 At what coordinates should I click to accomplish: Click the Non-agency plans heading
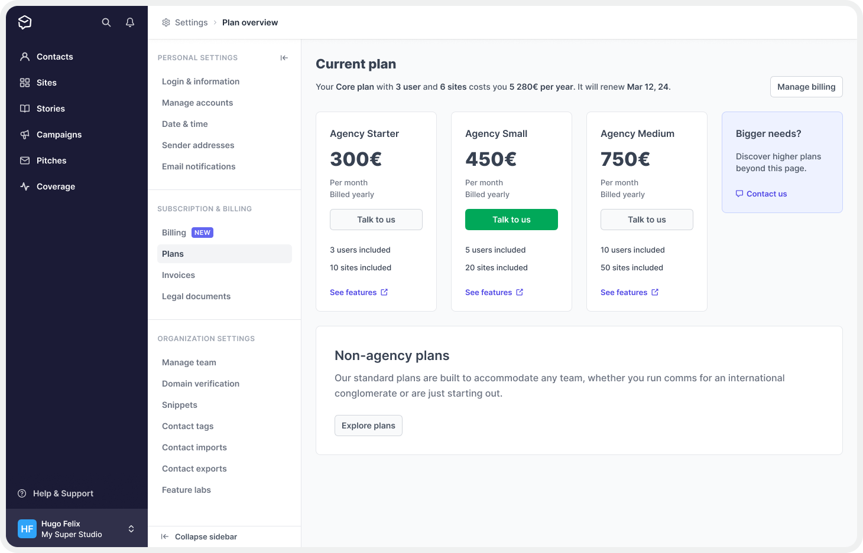[x=392, y=355]
